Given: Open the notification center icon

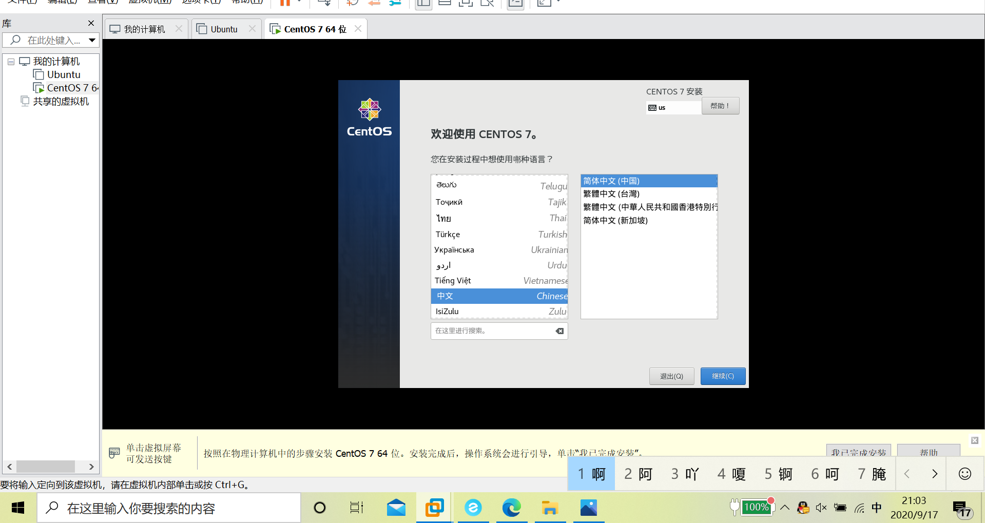Looking at the screenshot, I should click(x=961, y=509).
